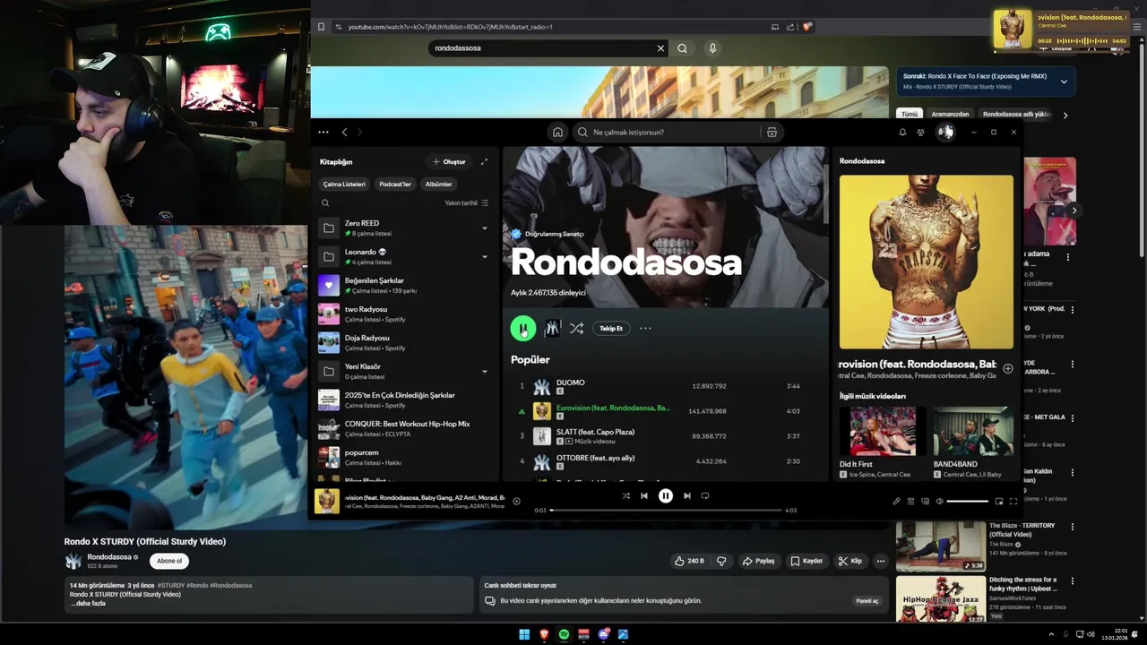Open CONQUER: Best Workout Hip-Hop Mix

404,429
